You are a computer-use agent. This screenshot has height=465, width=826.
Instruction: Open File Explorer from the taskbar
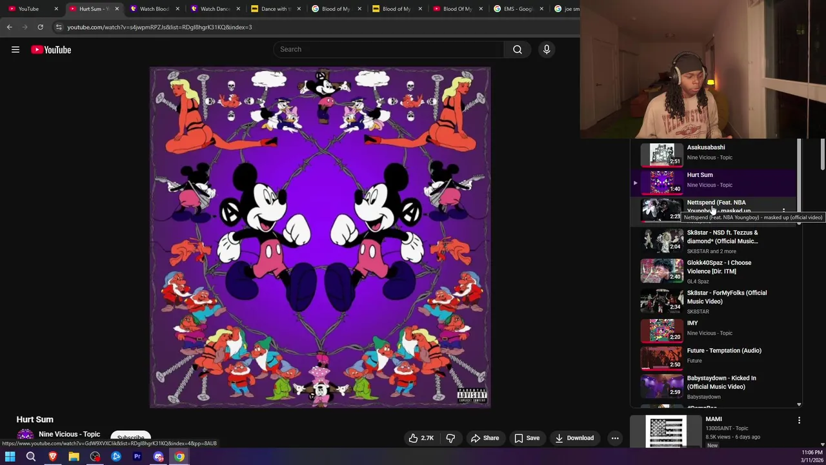[x=74, y=457]
